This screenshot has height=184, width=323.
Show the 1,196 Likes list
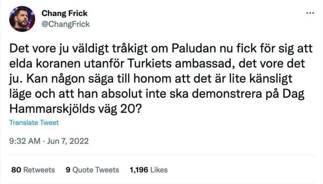(x=149, y=170)
